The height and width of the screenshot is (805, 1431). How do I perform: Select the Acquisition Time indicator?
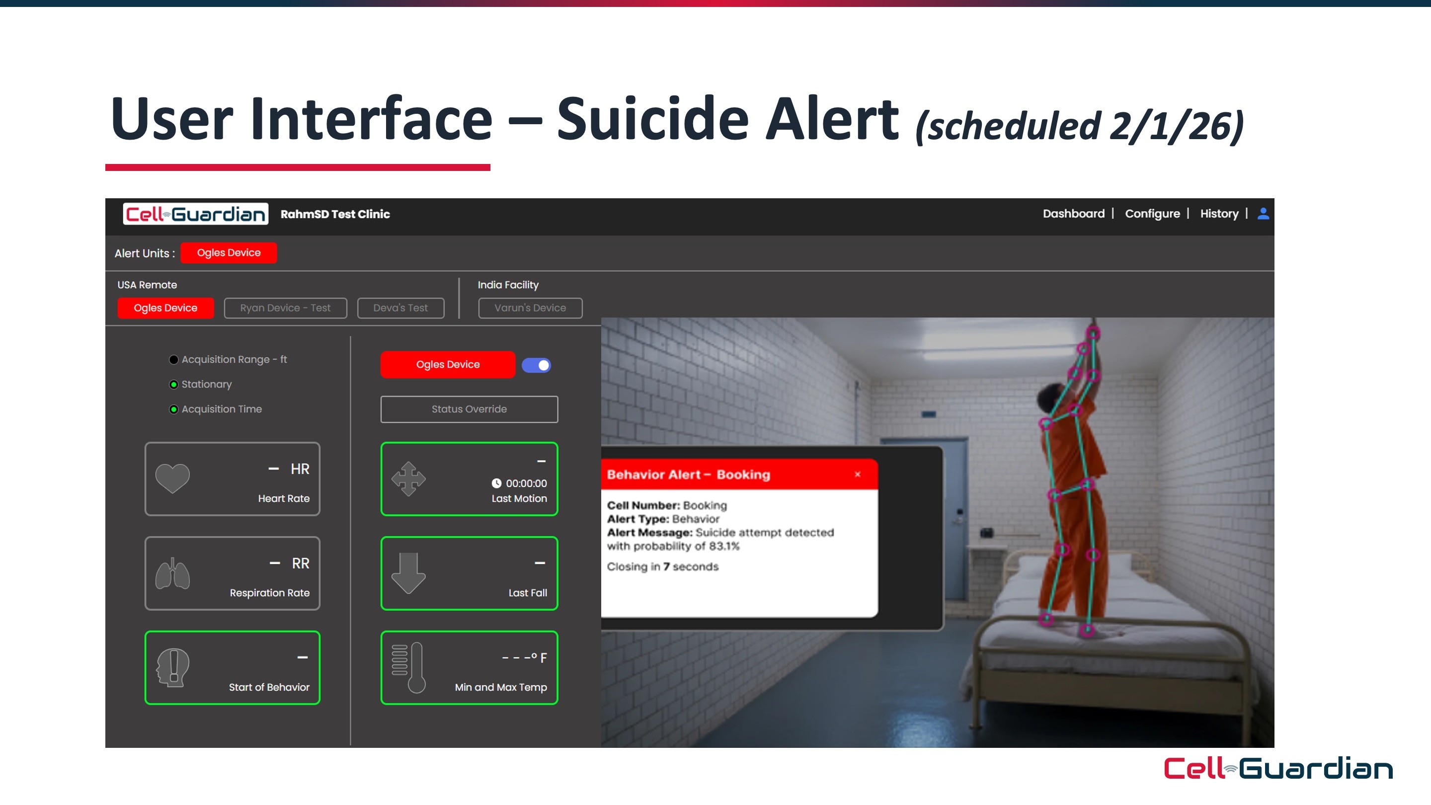click(173, 409)
